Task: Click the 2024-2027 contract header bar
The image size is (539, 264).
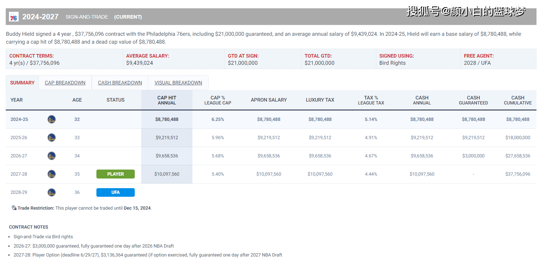Action: pyautogui.click(x=271, y=17)
